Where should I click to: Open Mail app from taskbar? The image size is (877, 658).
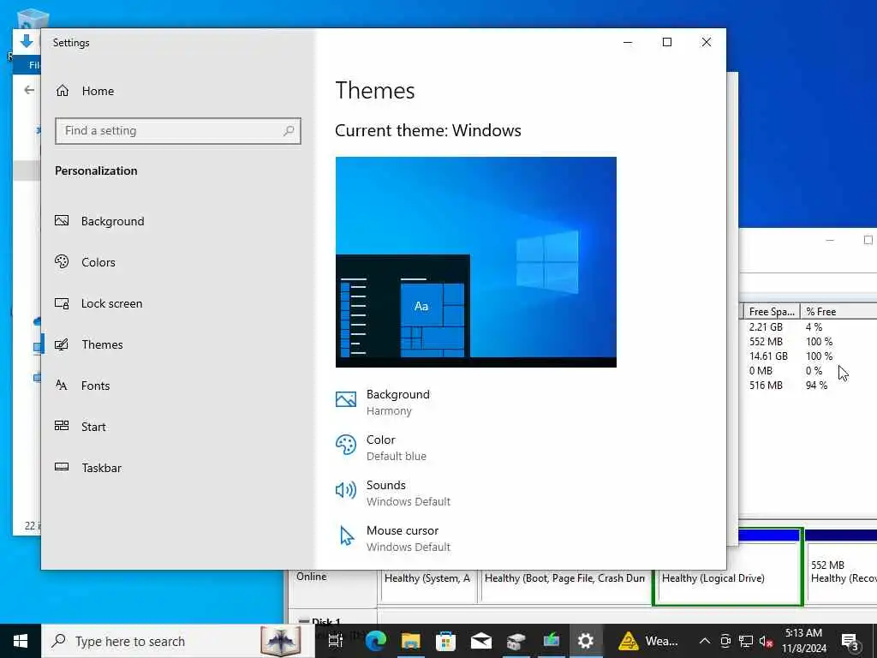[481, 641]
